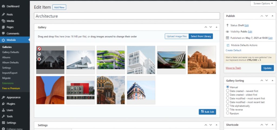Choose Title alphabetically sorting option

[227, 106]
